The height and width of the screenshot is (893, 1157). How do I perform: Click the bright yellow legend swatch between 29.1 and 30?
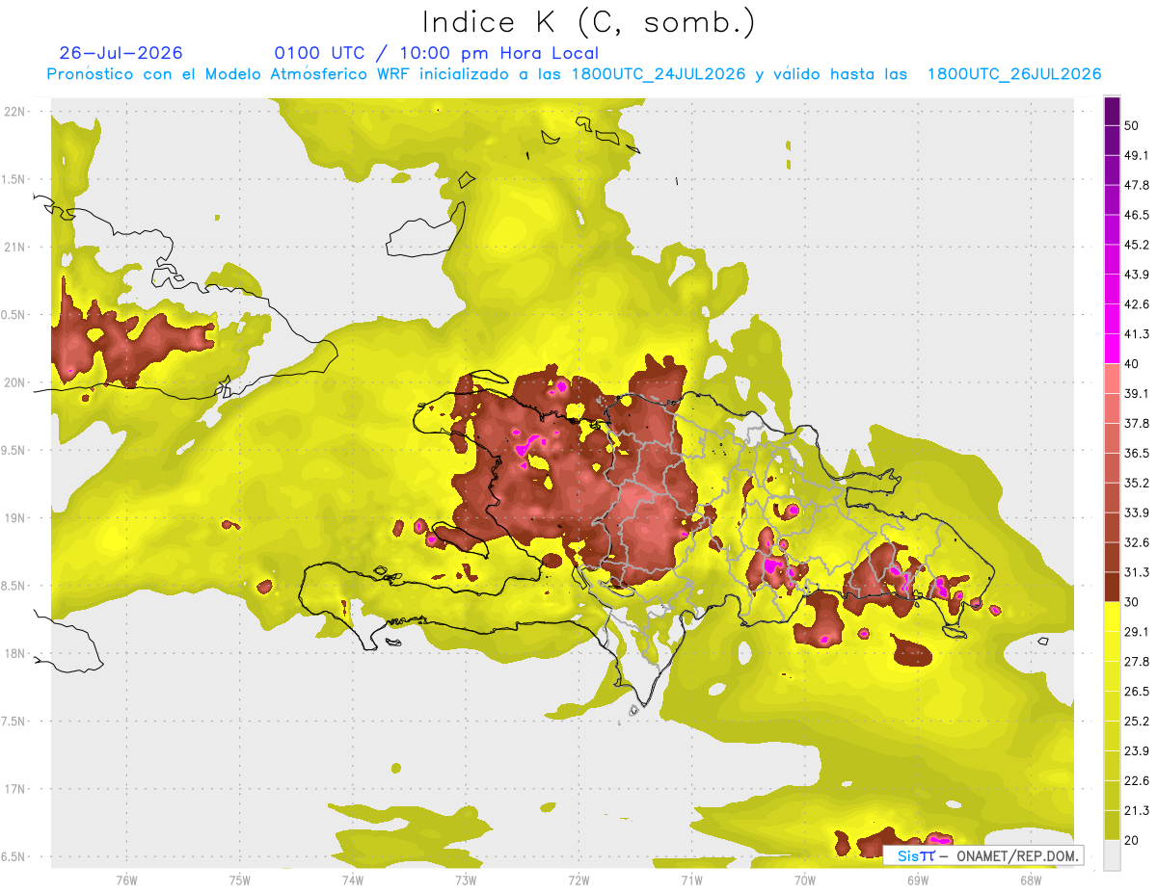pos(1112,617)
